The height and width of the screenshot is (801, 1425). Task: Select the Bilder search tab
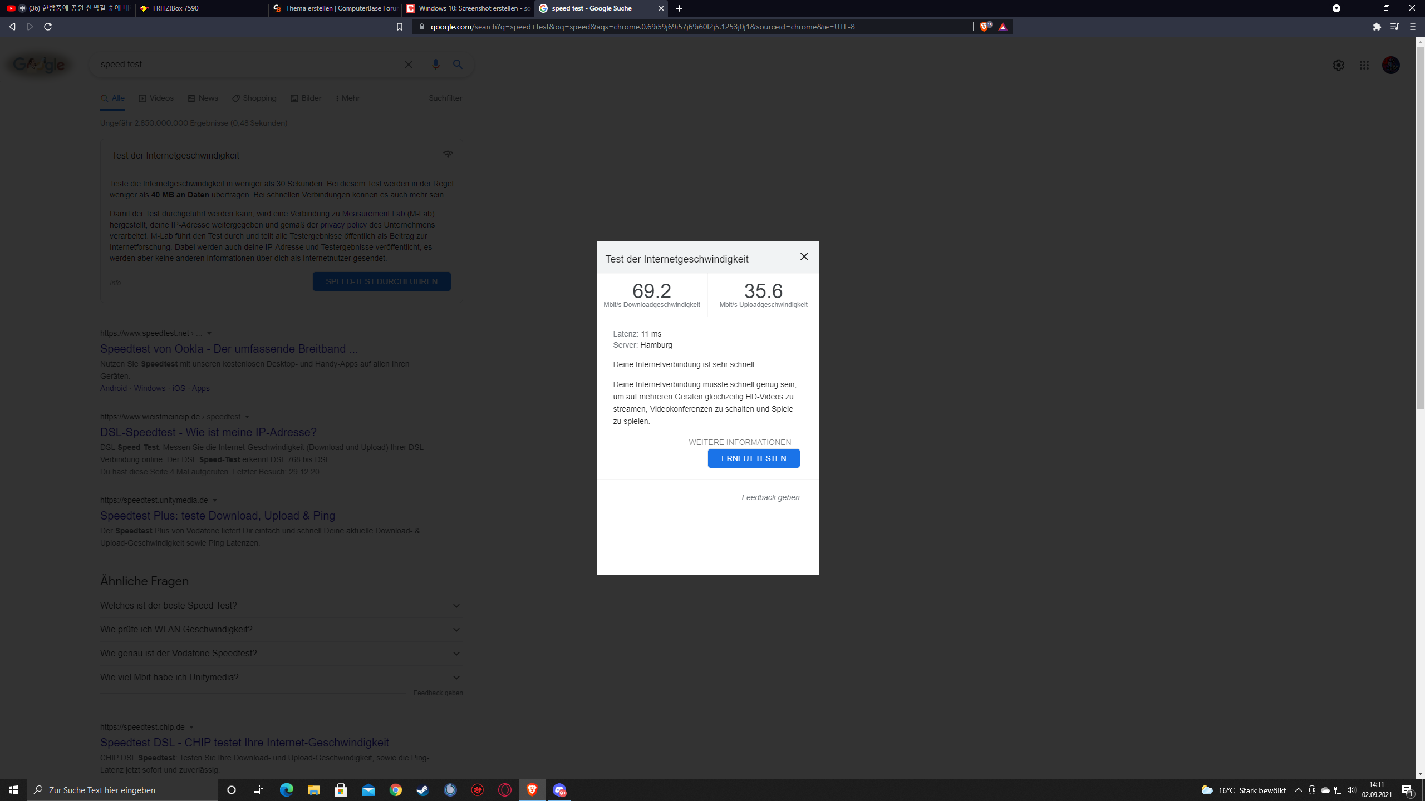pyautogui.click(x=306, y=98)
